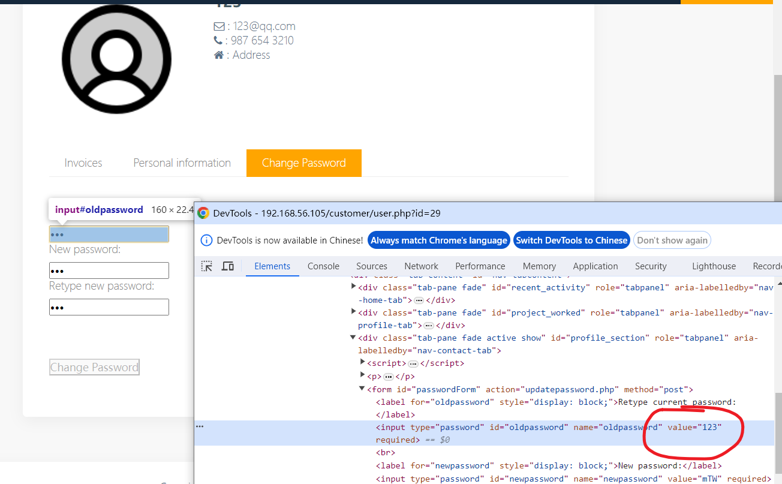The height and width of the screenshot is (484, 782).
Task: Click the value="123" attribute in DOM
Action: (x=695, y=427)
